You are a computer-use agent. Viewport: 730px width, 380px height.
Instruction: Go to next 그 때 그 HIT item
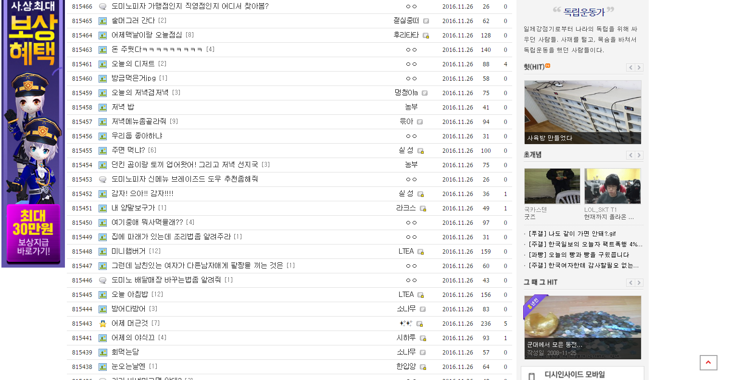pyautogui.click(x=639, y=283)
